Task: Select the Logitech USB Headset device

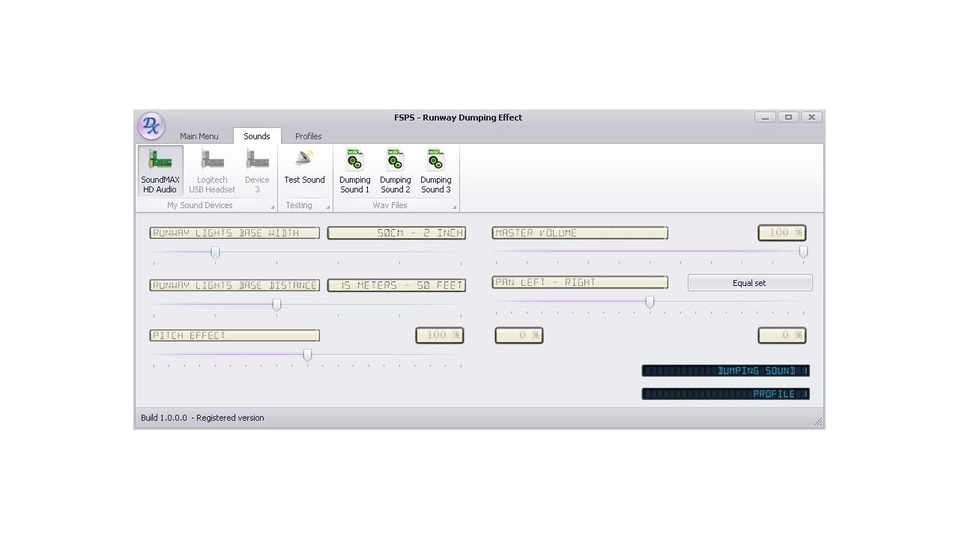Action: [x=212, y=171]
